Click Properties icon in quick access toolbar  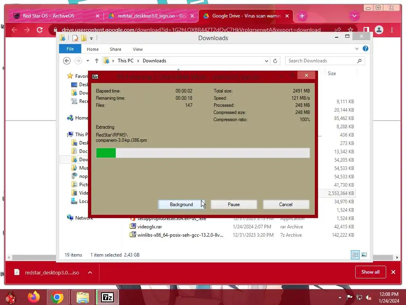click(x=75, y=38)
